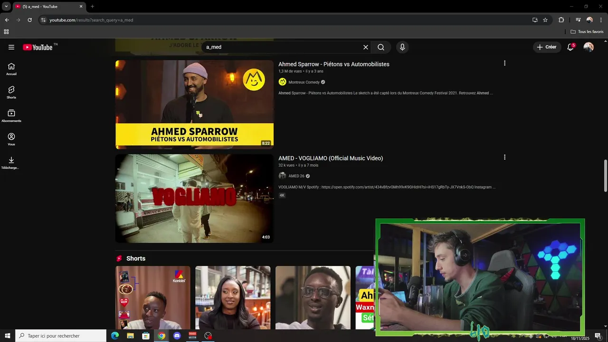Open the YouTube hamburger guide menu

[11, 47]
